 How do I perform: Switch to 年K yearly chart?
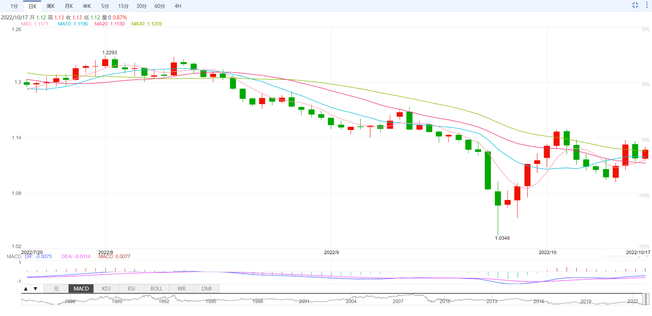[x=87, y=6]
